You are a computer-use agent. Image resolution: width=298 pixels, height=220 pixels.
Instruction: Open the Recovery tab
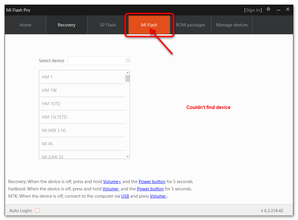[x=67, y=25]
